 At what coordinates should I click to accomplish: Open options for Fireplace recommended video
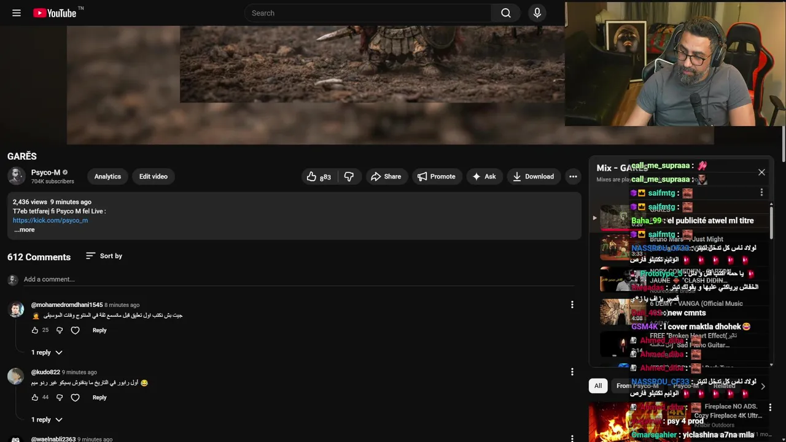point(770,407)
